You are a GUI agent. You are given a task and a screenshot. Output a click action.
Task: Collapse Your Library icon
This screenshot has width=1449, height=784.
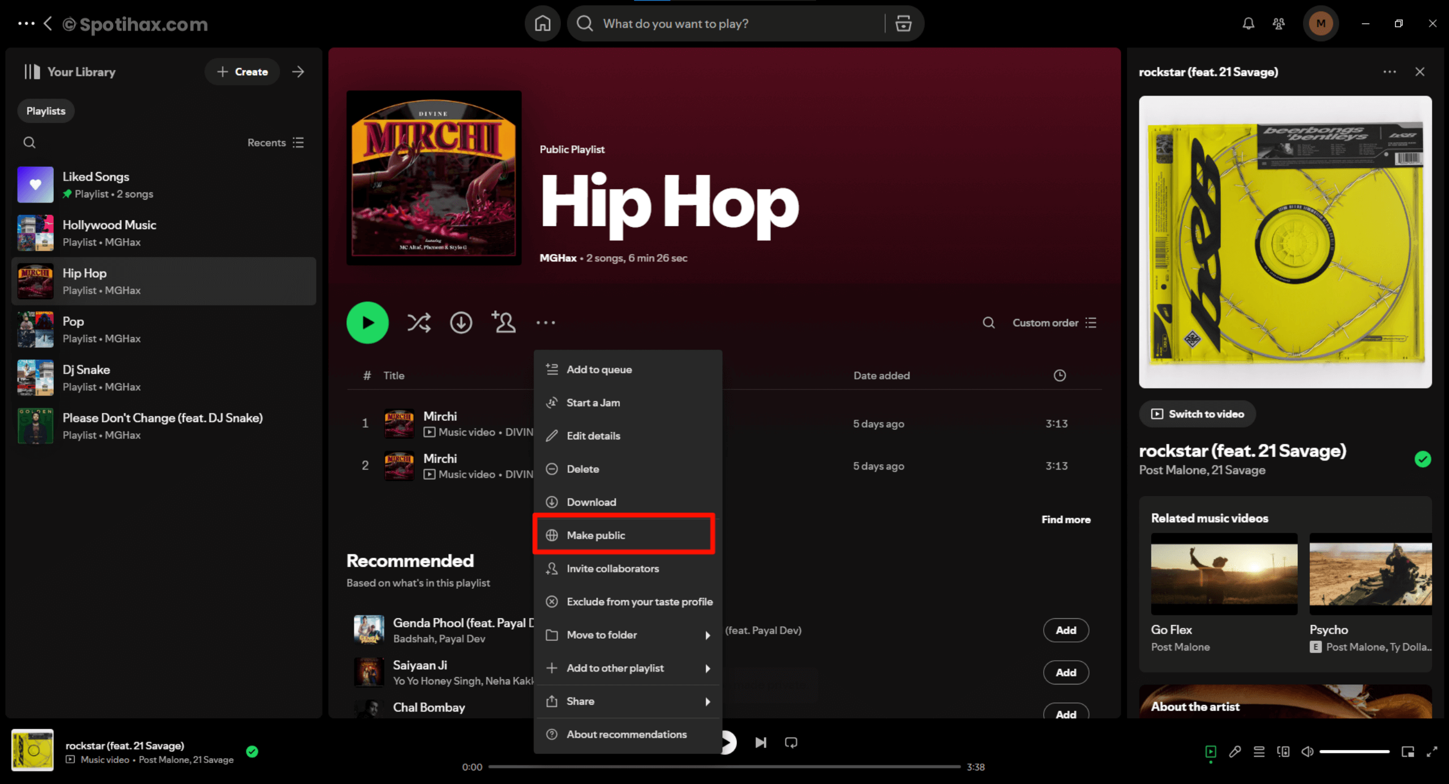click(x=32, y=72)
